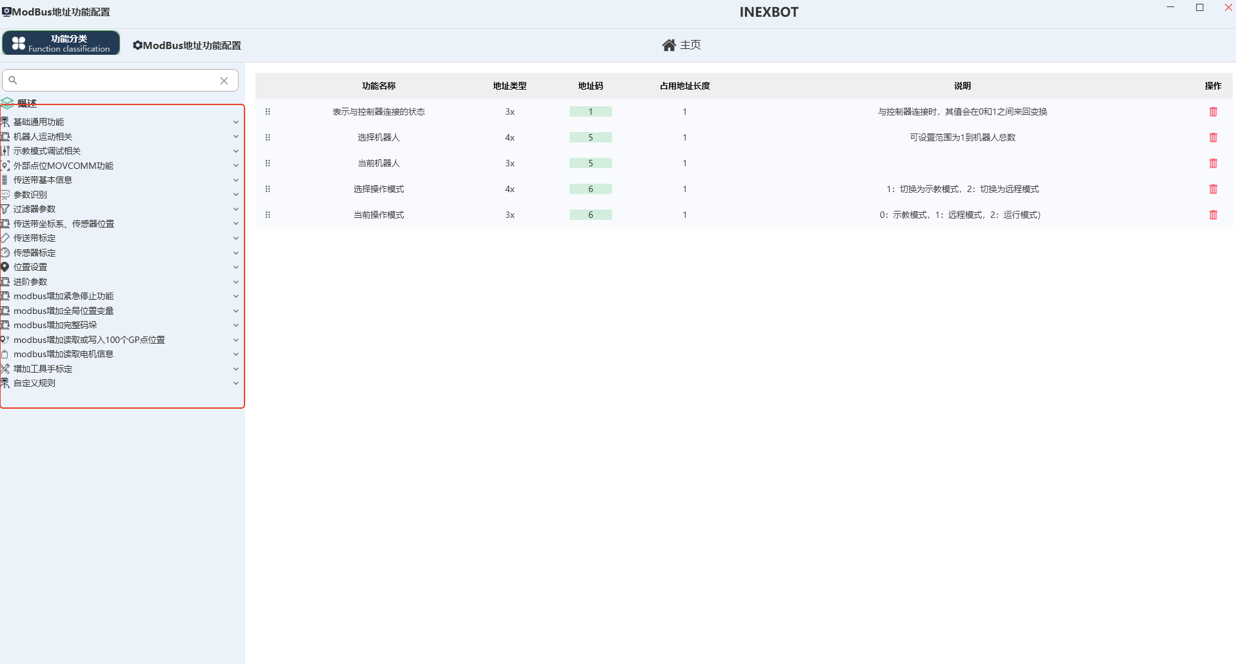The image size is (1236, 664).
Task: Expand modbus增加紧急停止功能 chevron
Action: [x=236, y=296]
